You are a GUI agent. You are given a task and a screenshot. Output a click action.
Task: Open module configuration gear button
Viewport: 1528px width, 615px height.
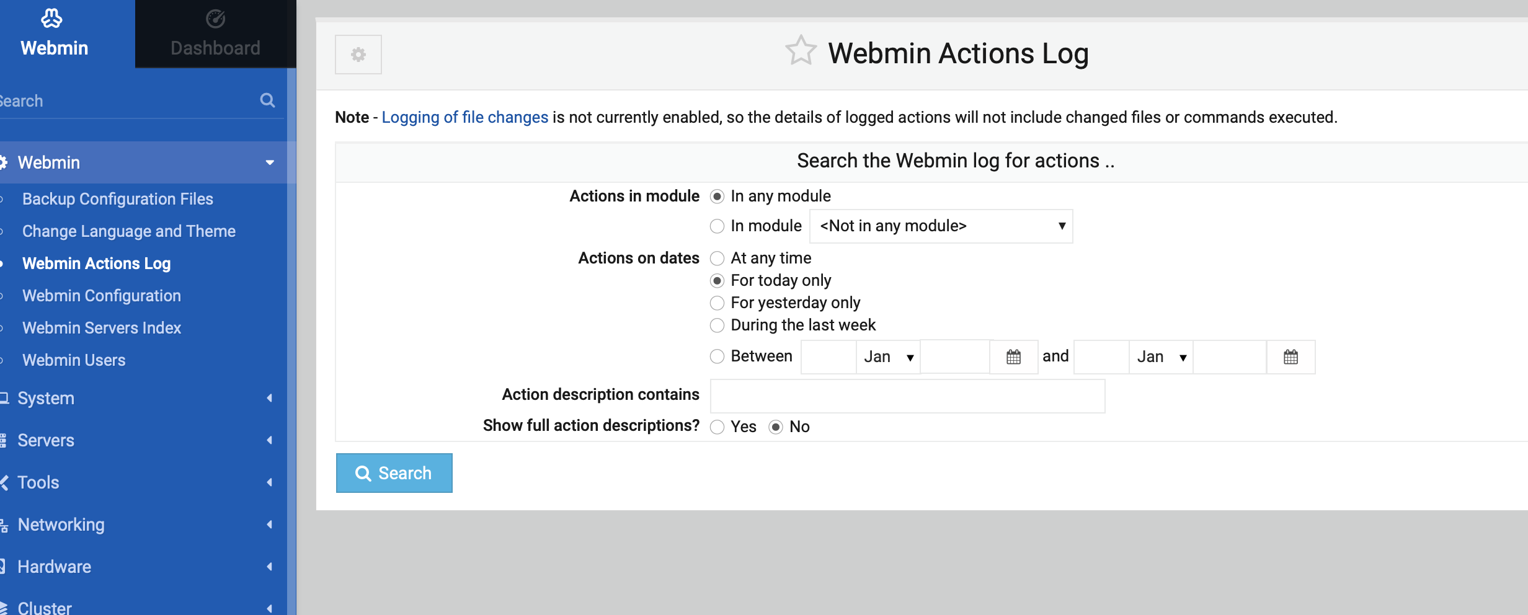(358, 55)
